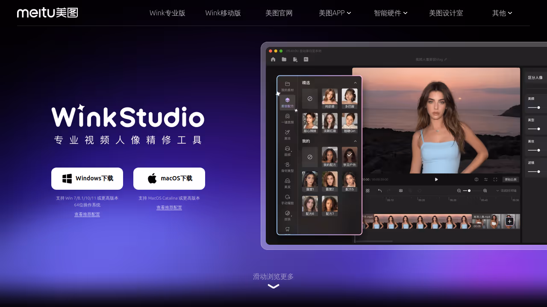This screenshot has height=307, width=547.
Task: Adjust the 美型 slider handle
Action: tap(538, 129)
